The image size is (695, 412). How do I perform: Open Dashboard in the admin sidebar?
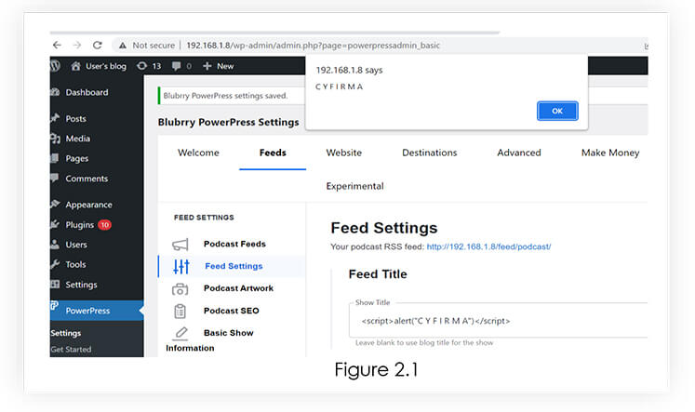pyautogui.click(x=87, y=92)
